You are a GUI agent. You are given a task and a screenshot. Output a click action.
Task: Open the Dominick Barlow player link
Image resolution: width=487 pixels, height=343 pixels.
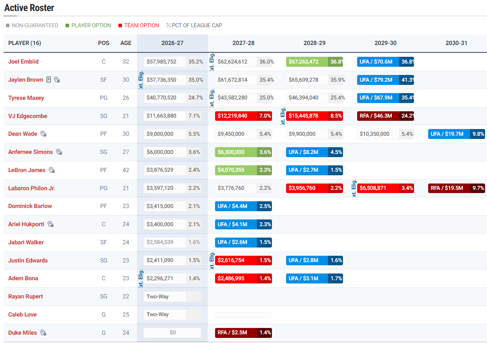tap(30, 206)
